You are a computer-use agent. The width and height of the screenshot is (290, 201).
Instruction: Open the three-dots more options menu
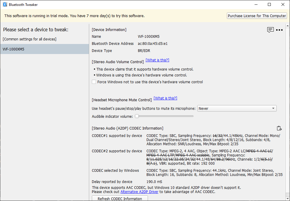(279, 30)
